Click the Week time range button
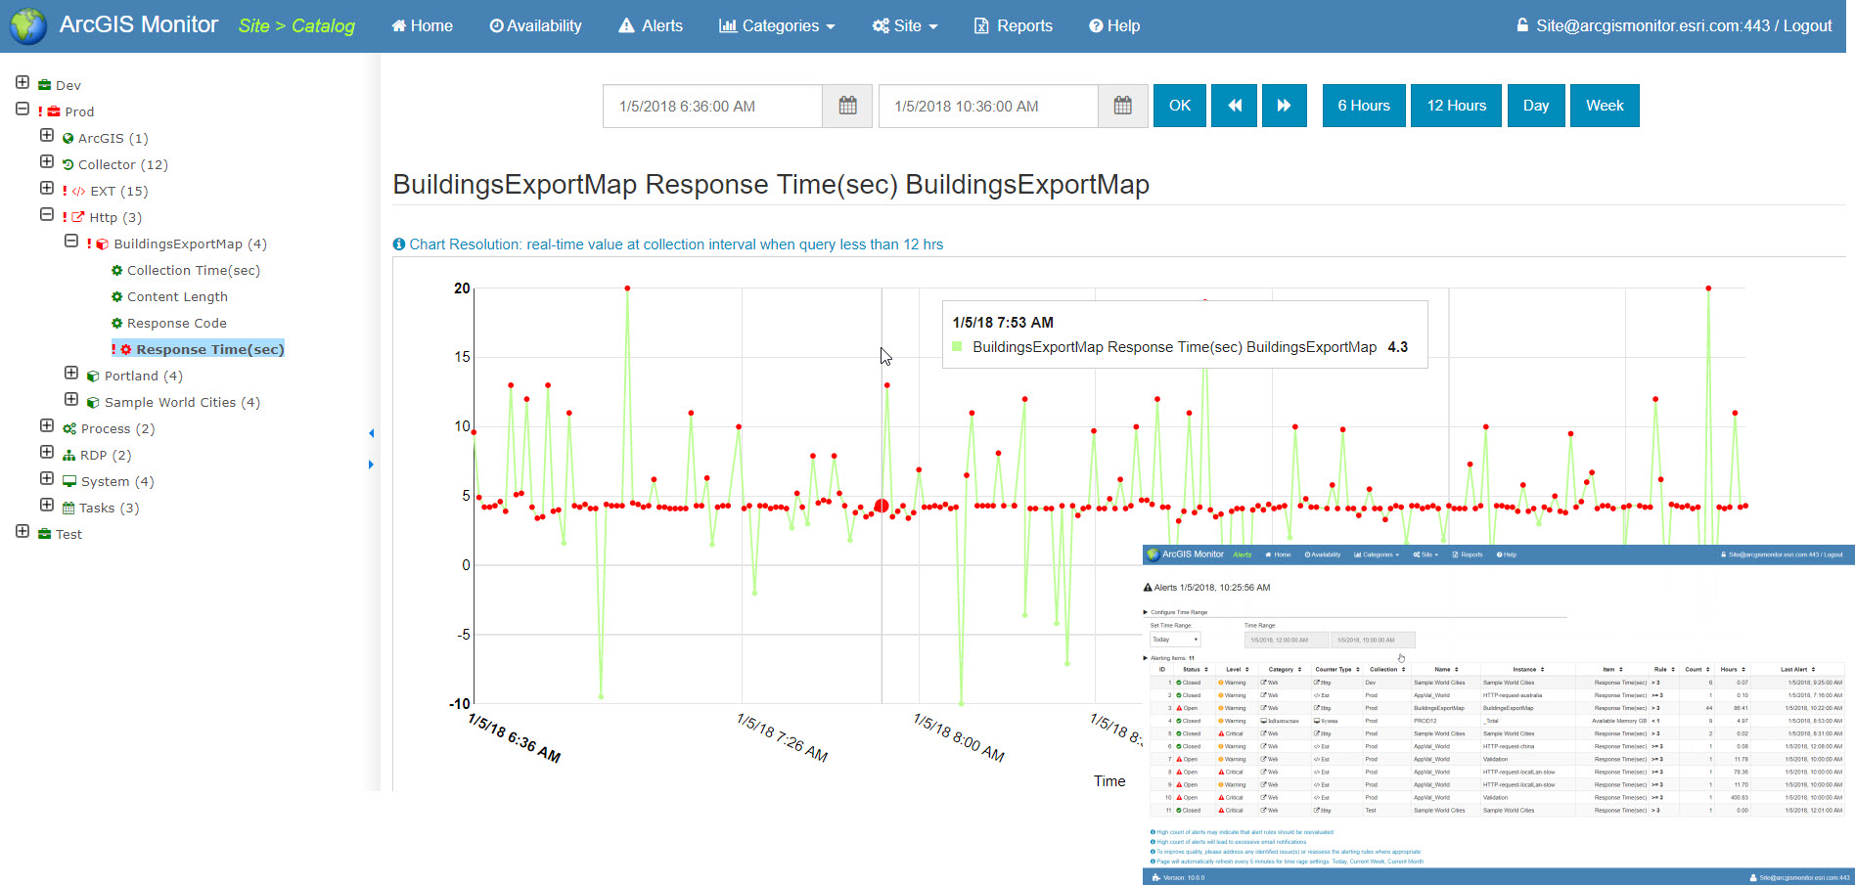This screenshot has height=886, width=1855. tap(1605, 106)
